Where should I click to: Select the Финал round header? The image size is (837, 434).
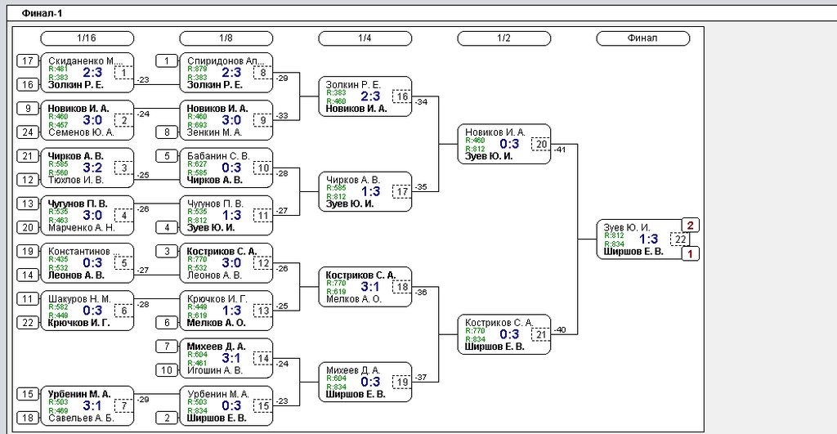click(642, 38)
